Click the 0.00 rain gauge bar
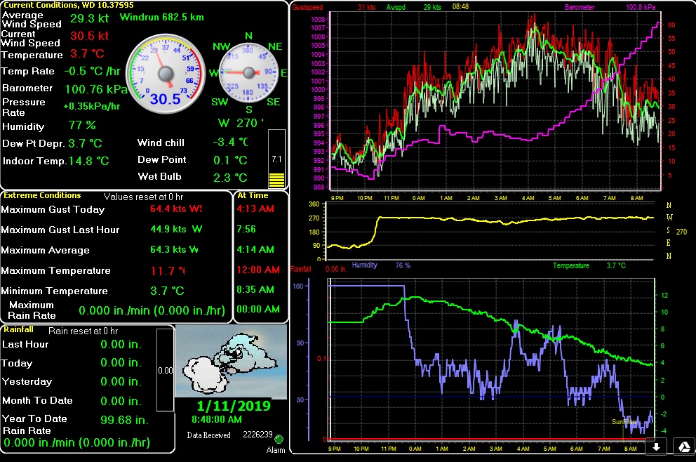 [165, 370]
